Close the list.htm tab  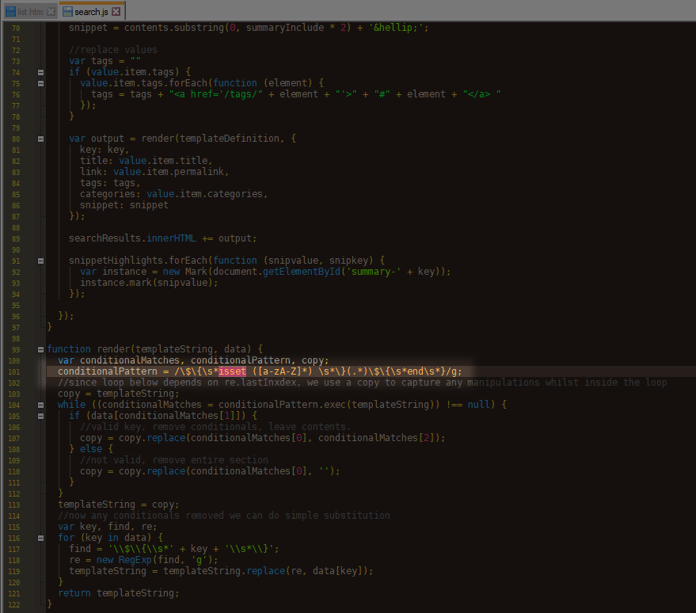pos(51,12)
